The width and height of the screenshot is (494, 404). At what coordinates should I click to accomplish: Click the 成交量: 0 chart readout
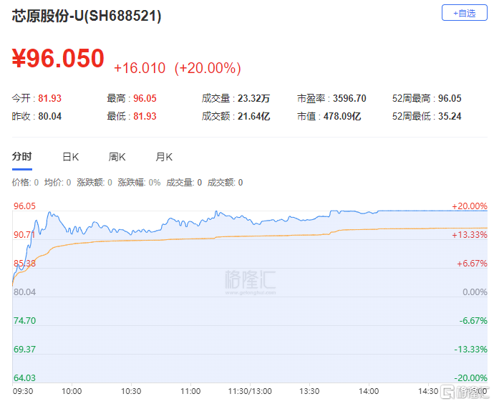(184, 183)
